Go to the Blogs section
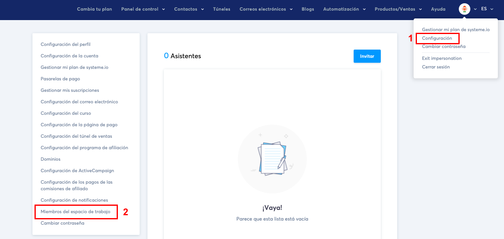 pos(308,9)
